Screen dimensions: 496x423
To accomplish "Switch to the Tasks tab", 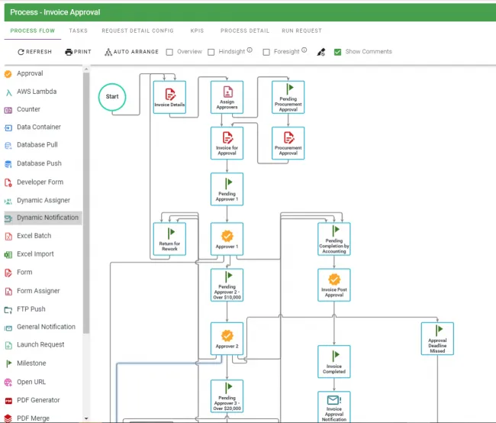I will [78, 31].
